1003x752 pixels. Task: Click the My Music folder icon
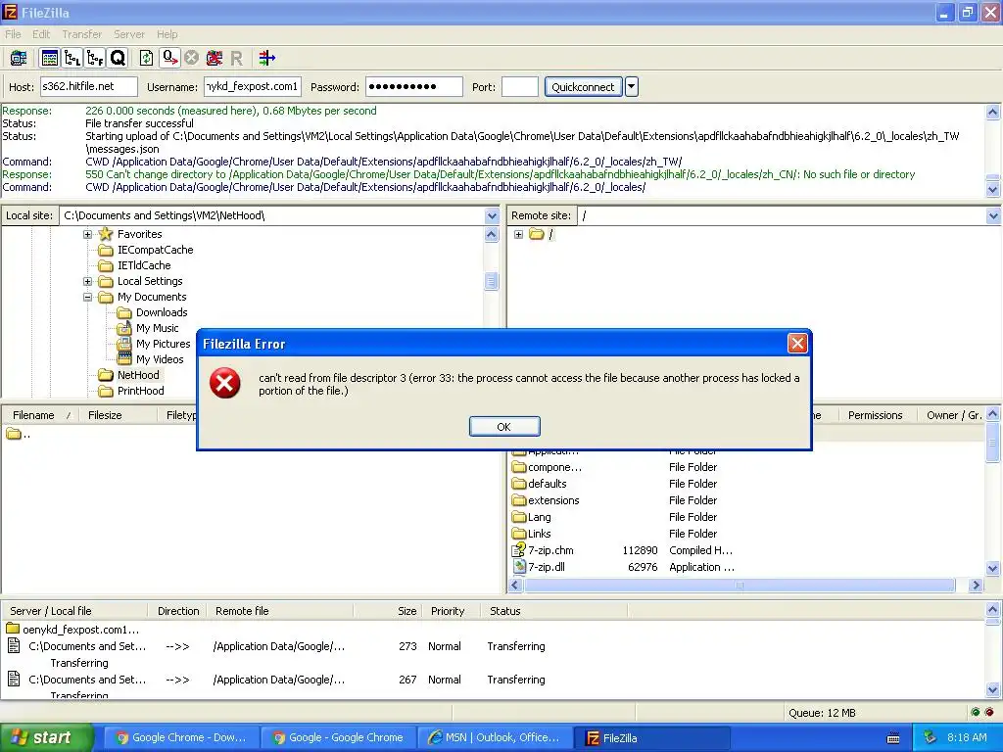[x=124, y=328]
